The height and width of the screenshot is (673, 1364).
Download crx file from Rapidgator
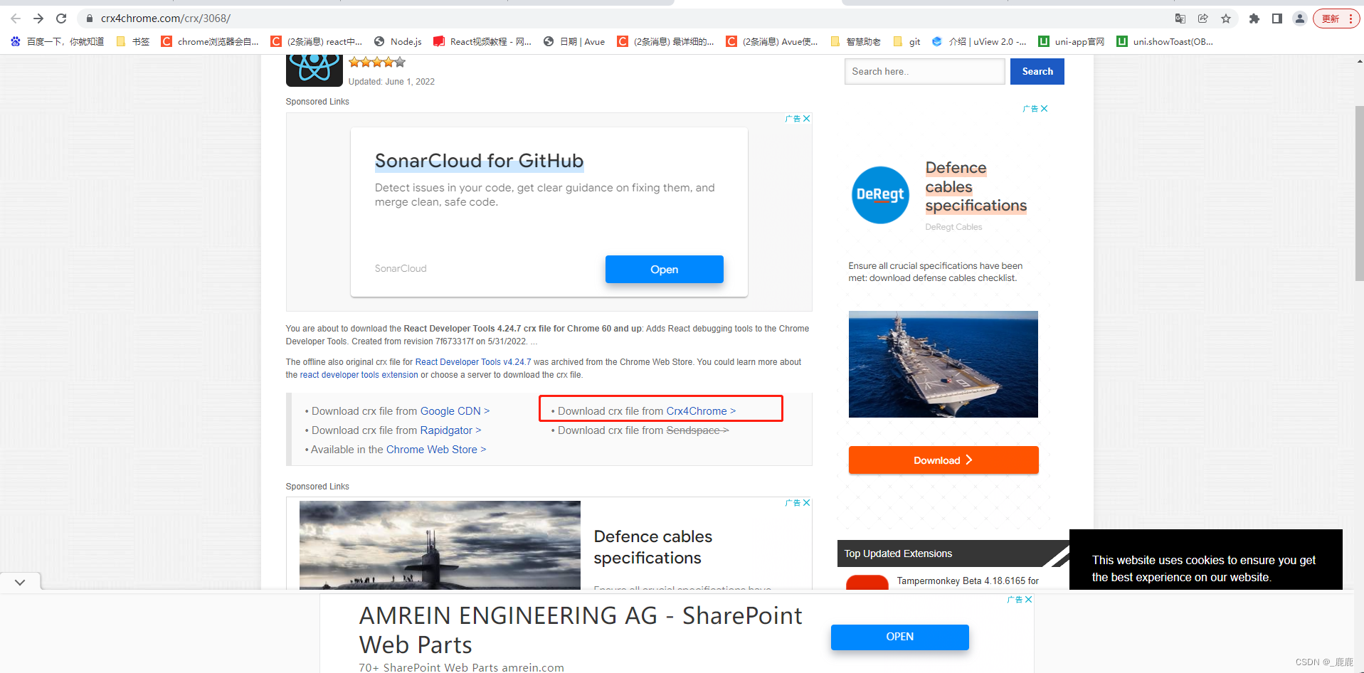(450, 430)
